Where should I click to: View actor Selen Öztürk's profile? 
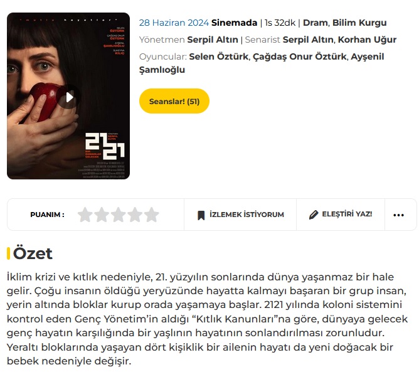point(218,56)
